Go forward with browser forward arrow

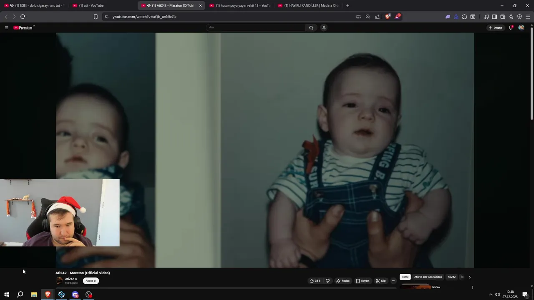pos(14,17)
